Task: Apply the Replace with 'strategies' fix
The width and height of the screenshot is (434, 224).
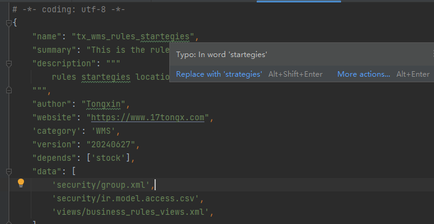Action: (x=219, y=74)
